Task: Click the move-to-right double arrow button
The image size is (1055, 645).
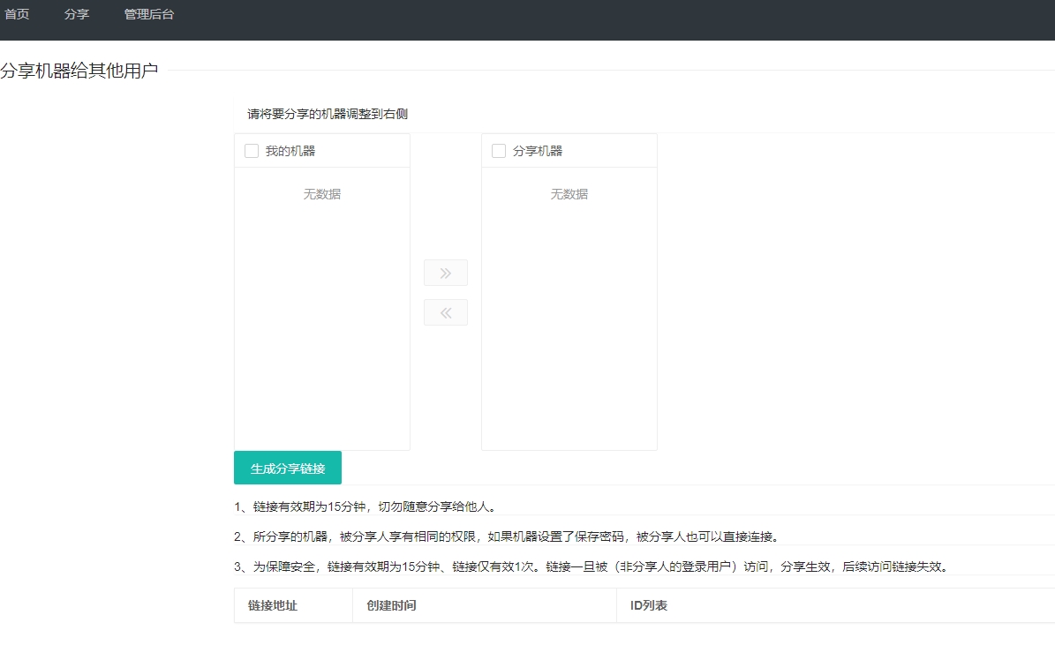Action: [446, 274]
